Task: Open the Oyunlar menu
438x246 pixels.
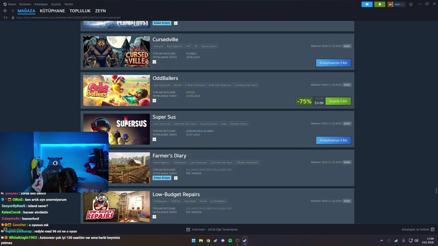Action: coord(56,4)
